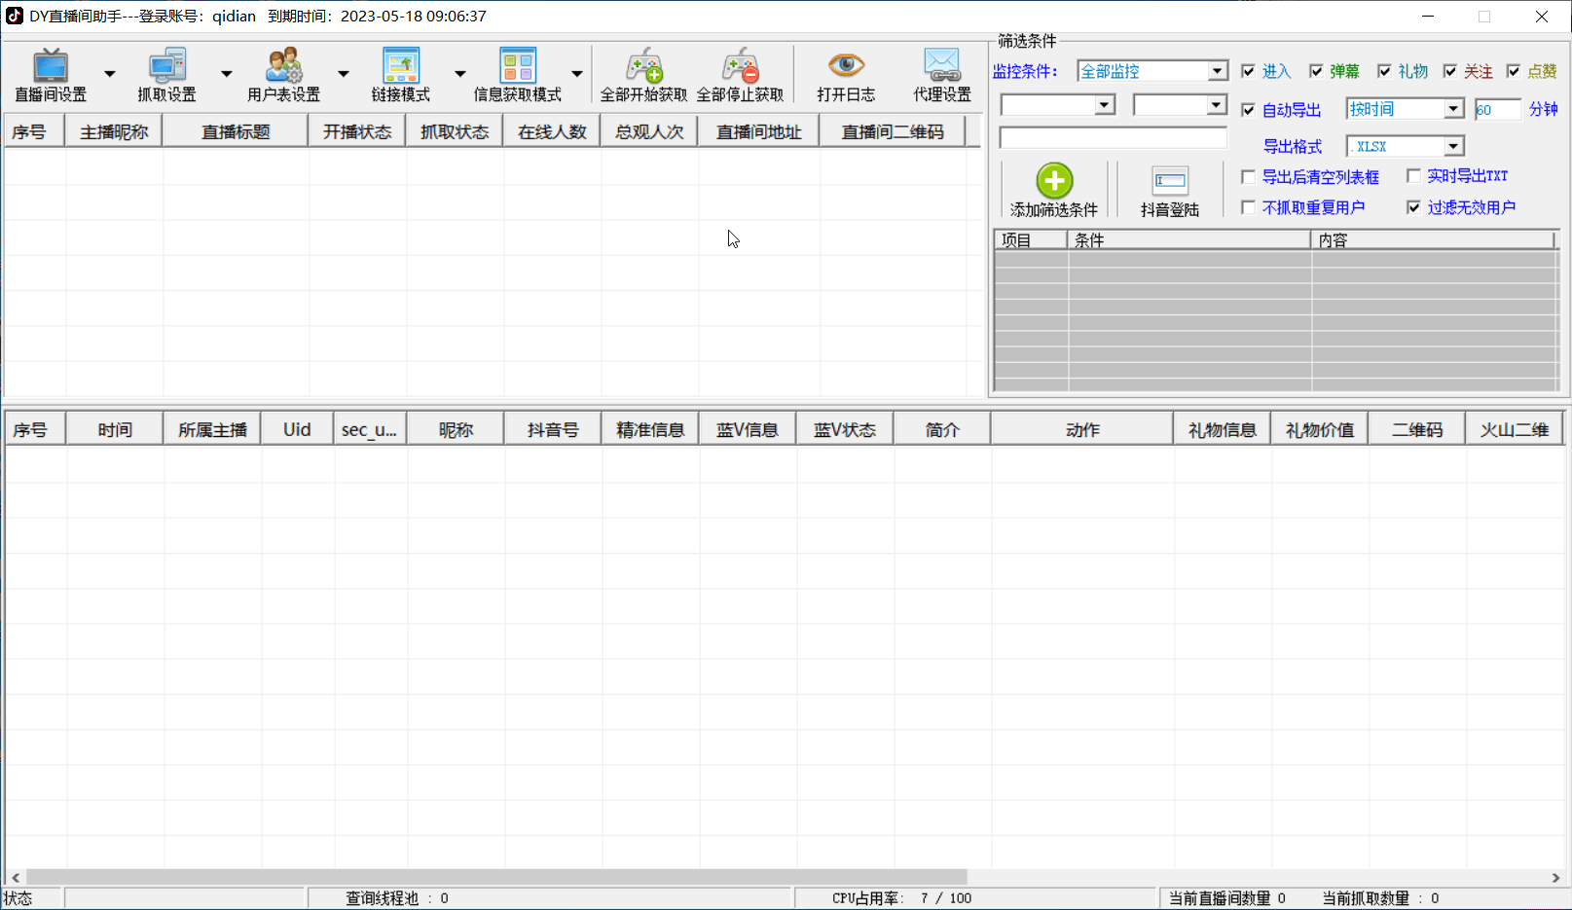The width and height of the screenshot is (1572, 910).
Task: Minimize the DY直播间助手 window
Action: [1428, 17]
